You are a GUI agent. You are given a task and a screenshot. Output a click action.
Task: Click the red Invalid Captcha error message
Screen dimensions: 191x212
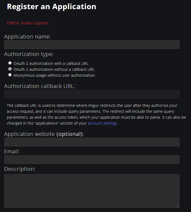click(28, 23)
